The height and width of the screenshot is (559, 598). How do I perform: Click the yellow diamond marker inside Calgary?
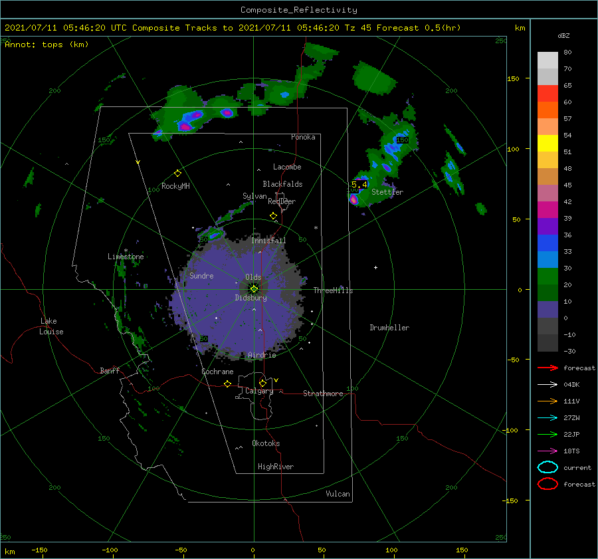click(x=262, y=383)
